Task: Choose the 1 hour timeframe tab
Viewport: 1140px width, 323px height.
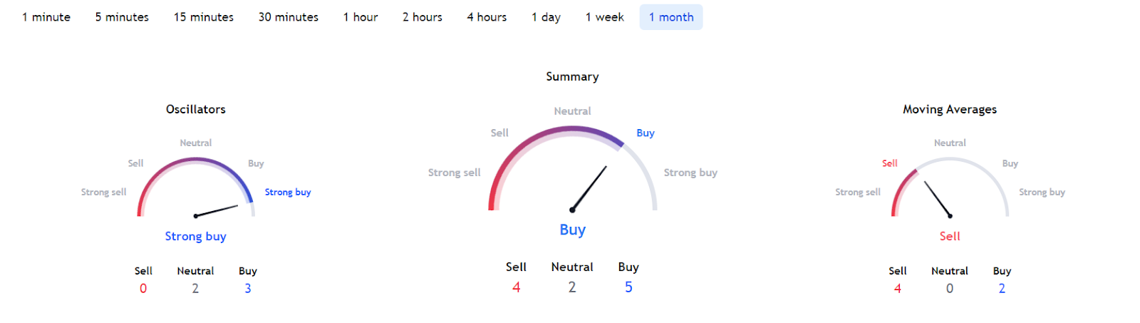Action: [x=361, y=17]
